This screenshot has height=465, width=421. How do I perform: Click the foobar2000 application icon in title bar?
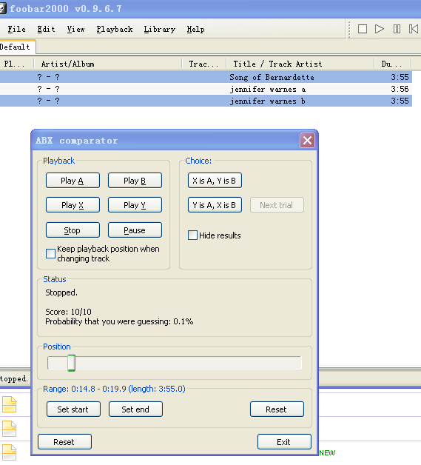click(x=3, y=8)
